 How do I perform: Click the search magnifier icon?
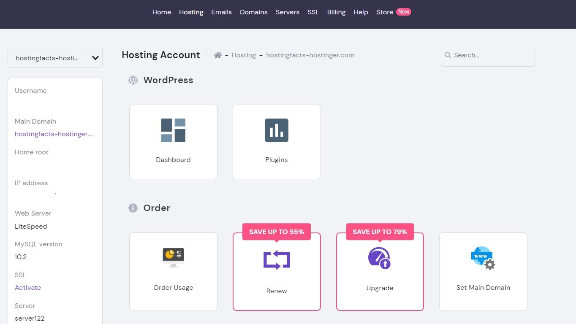(x=448, y=55)
